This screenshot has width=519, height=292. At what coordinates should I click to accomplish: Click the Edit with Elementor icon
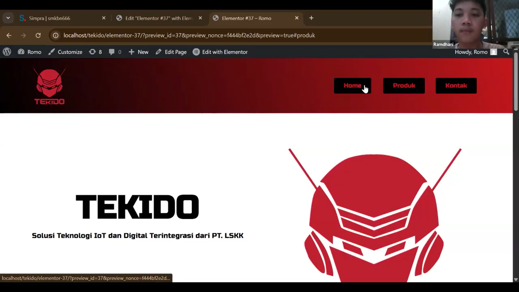click(196, 52)
